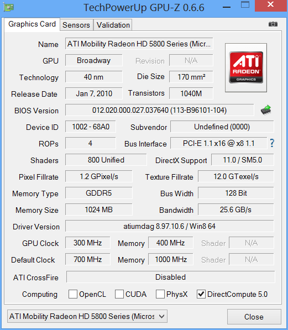Screen dimensions: 288x330
Task: Click the Name field with card name
Action: (x=139, y=44)
